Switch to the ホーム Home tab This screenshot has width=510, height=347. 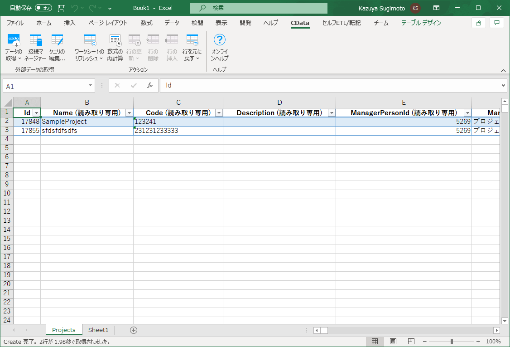click(x=43, y=23)
